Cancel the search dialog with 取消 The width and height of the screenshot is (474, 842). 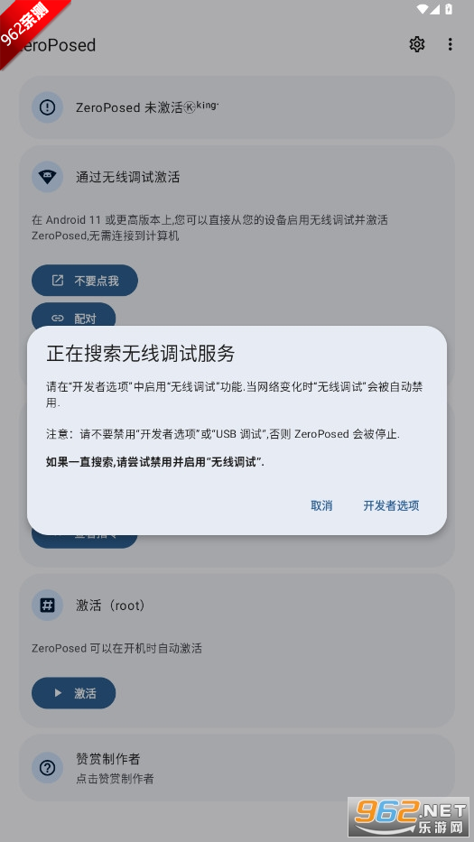(321, 505)
